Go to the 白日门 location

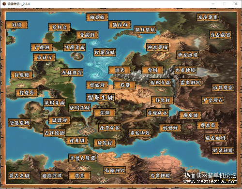[x=45, y=58]
